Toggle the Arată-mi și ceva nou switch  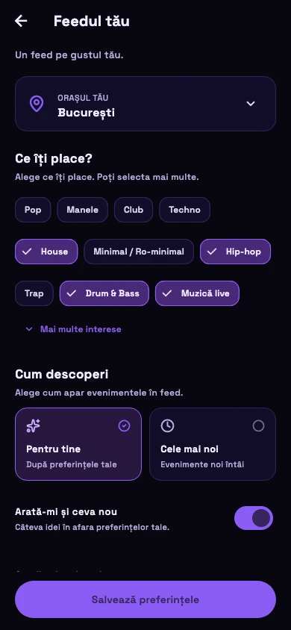tap(254, 518)
